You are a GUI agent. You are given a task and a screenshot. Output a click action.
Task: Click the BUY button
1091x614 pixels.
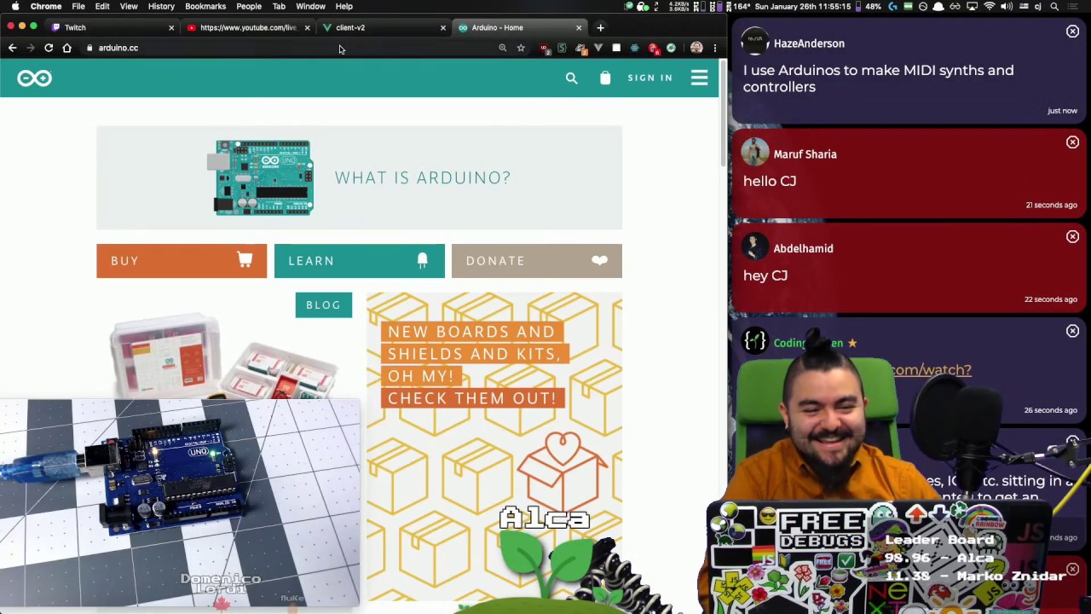(182, 261)
